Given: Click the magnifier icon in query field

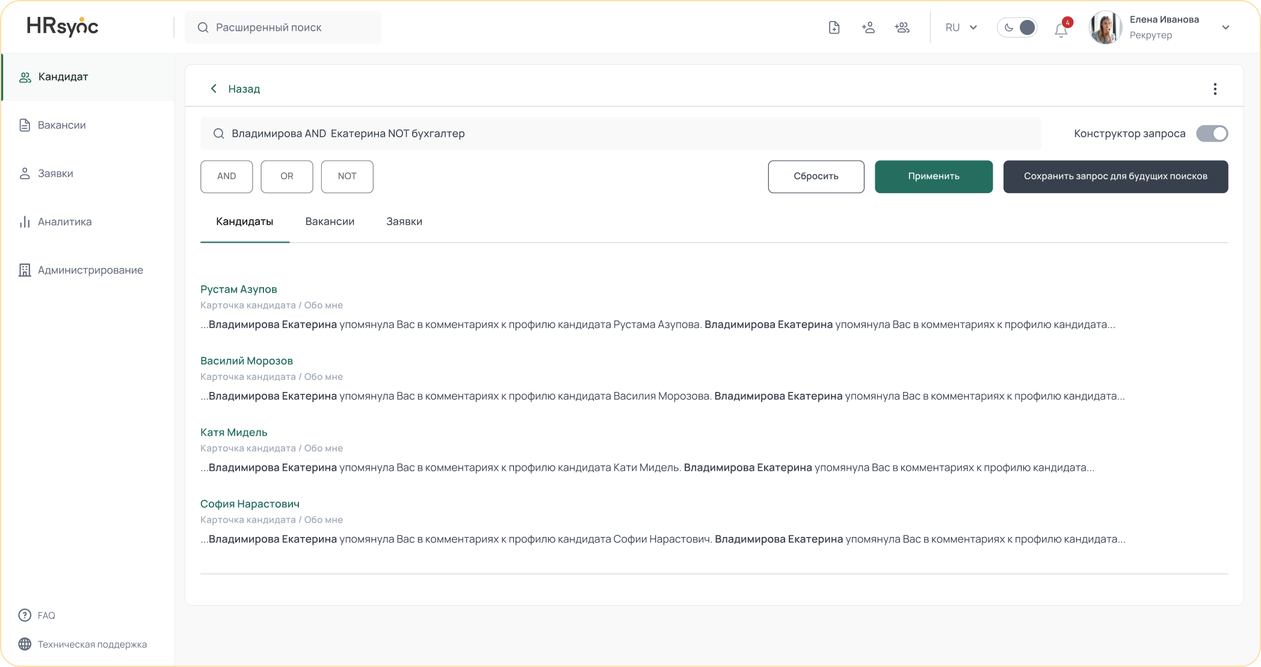Looking at the screenshot, I should coord(219,134).
